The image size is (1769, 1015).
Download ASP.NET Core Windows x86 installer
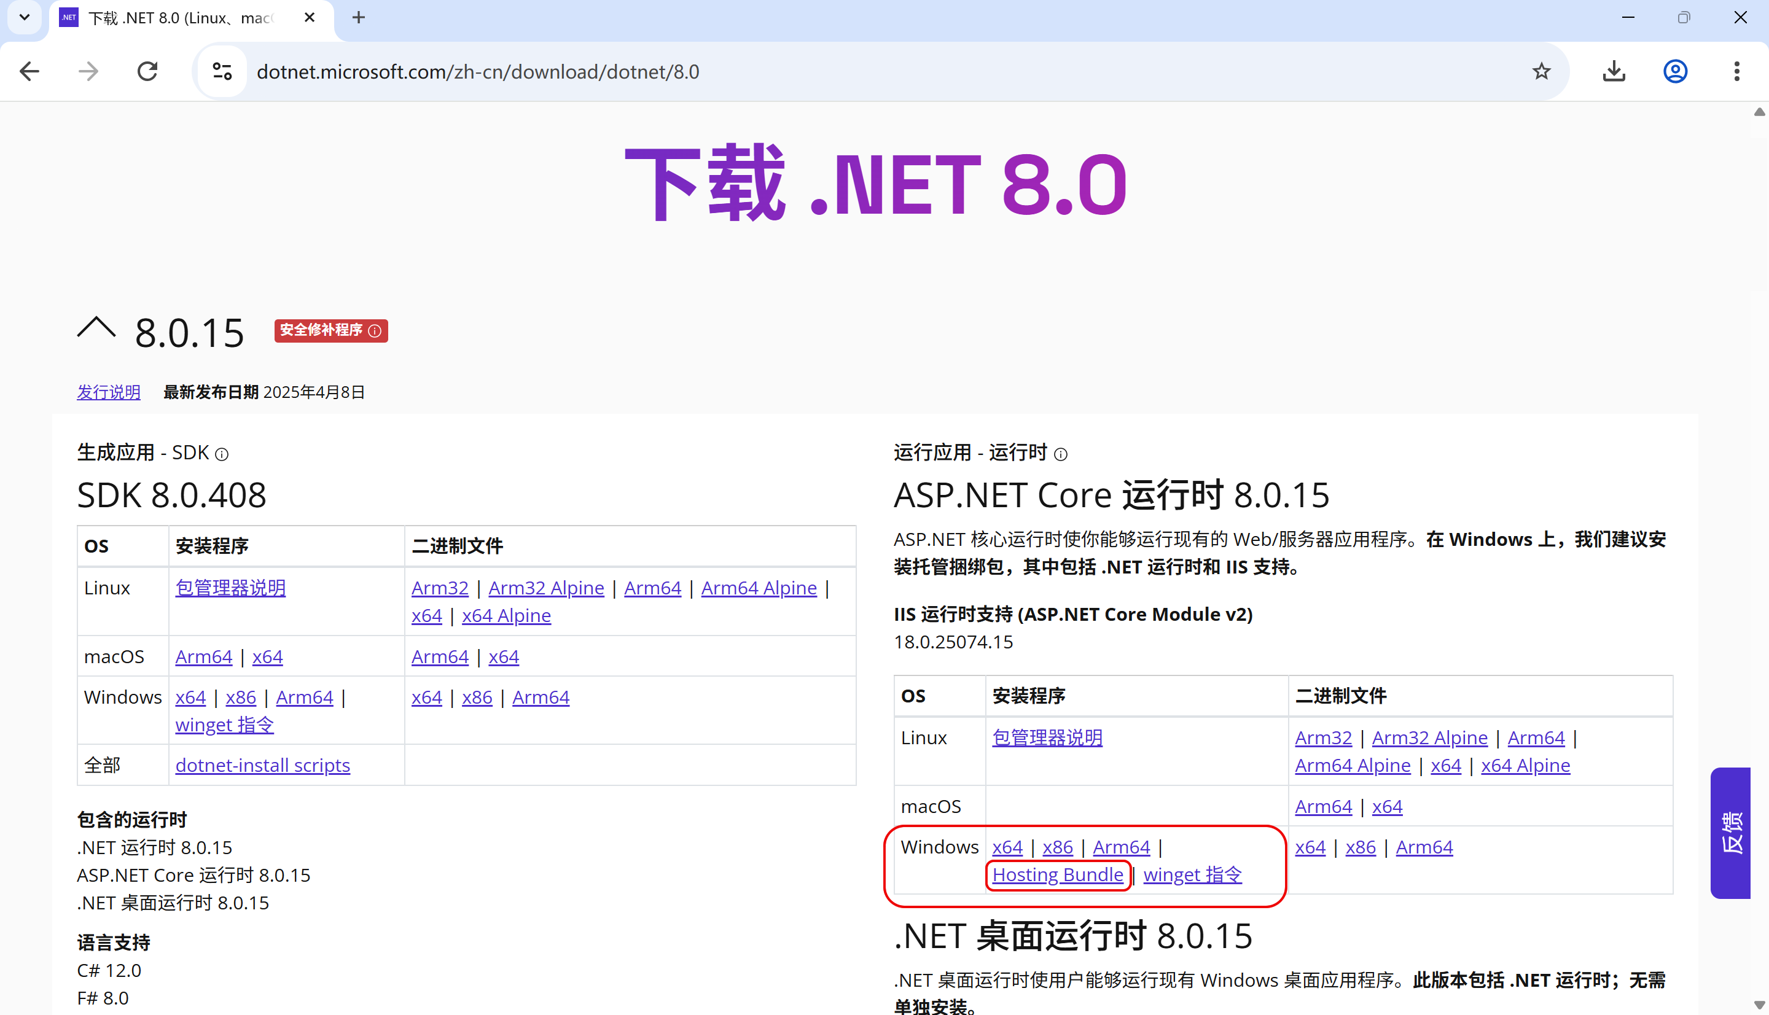1058,847
